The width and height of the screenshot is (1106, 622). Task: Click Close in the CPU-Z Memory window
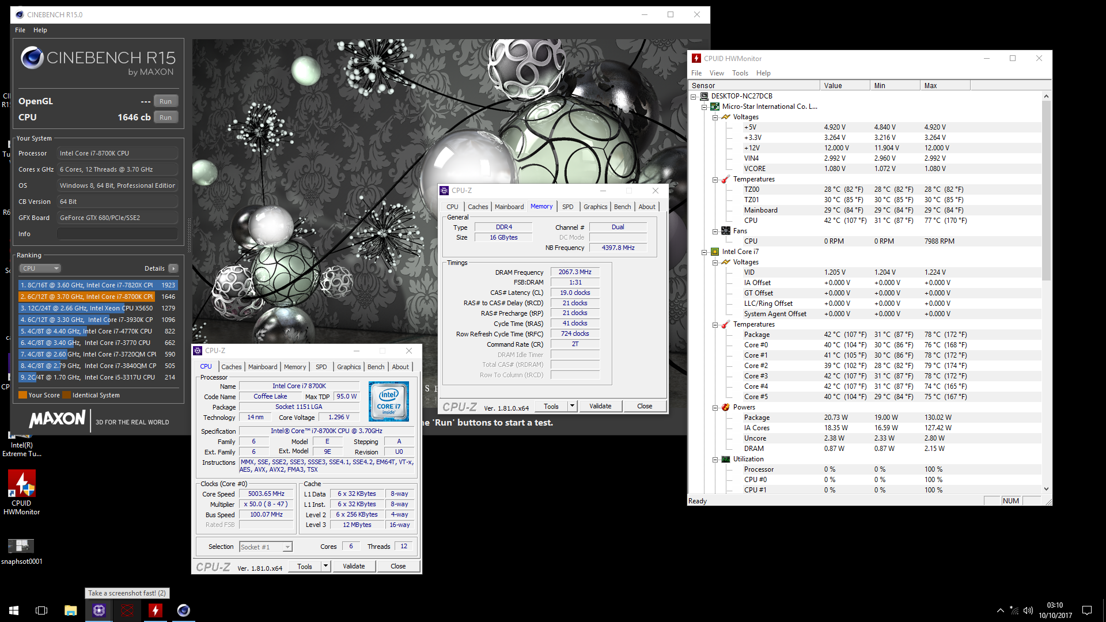click(x=645, y=406)
